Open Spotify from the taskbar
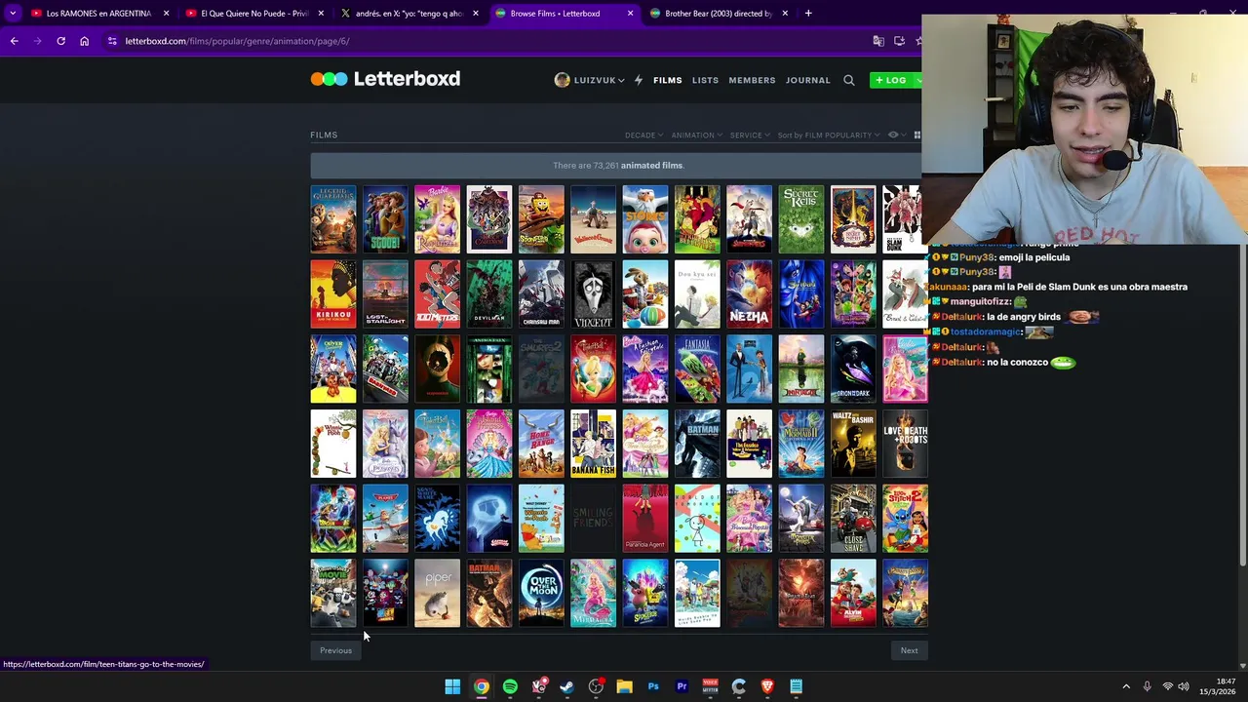This screenshot has width=1248, height=702. pos(510,686)
